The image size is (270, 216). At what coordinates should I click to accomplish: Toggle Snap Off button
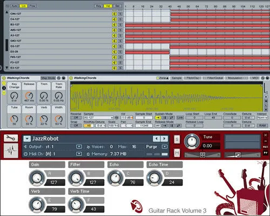click(76, 125)
